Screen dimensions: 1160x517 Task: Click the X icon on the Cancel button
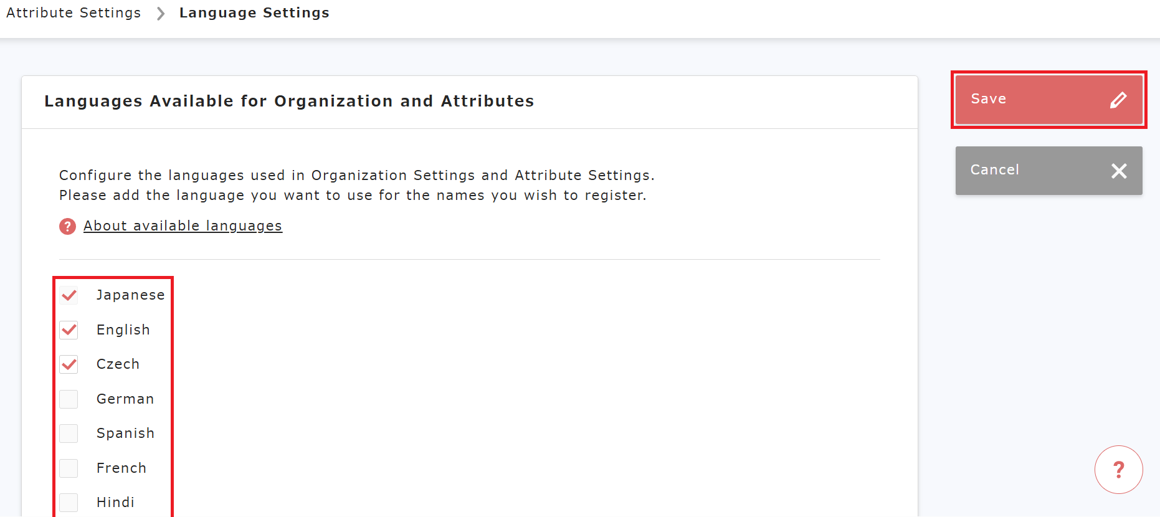(x=1119, y=171)
